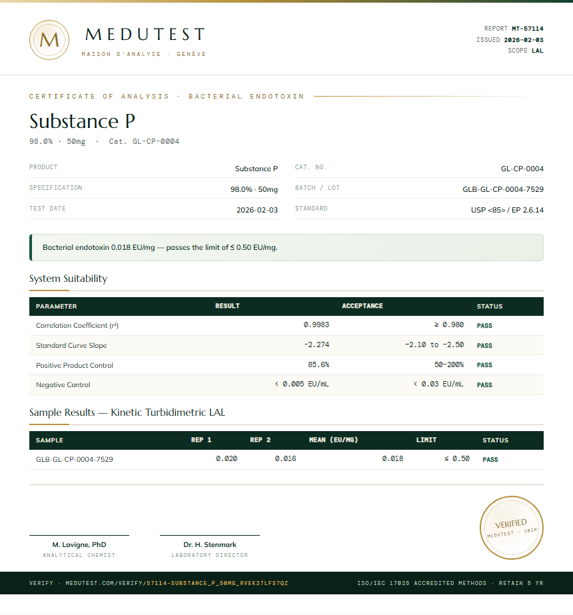
Task: Select mean value 0.018 in sample table
Action: pyautogui.click(x=392, y=458)
